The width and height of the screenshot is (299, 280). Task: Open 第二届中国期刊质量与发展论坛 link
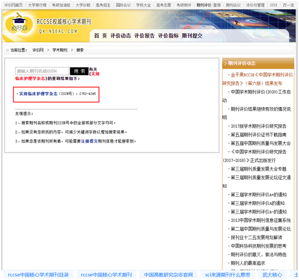pyautogui.click(x=261, y=229)
